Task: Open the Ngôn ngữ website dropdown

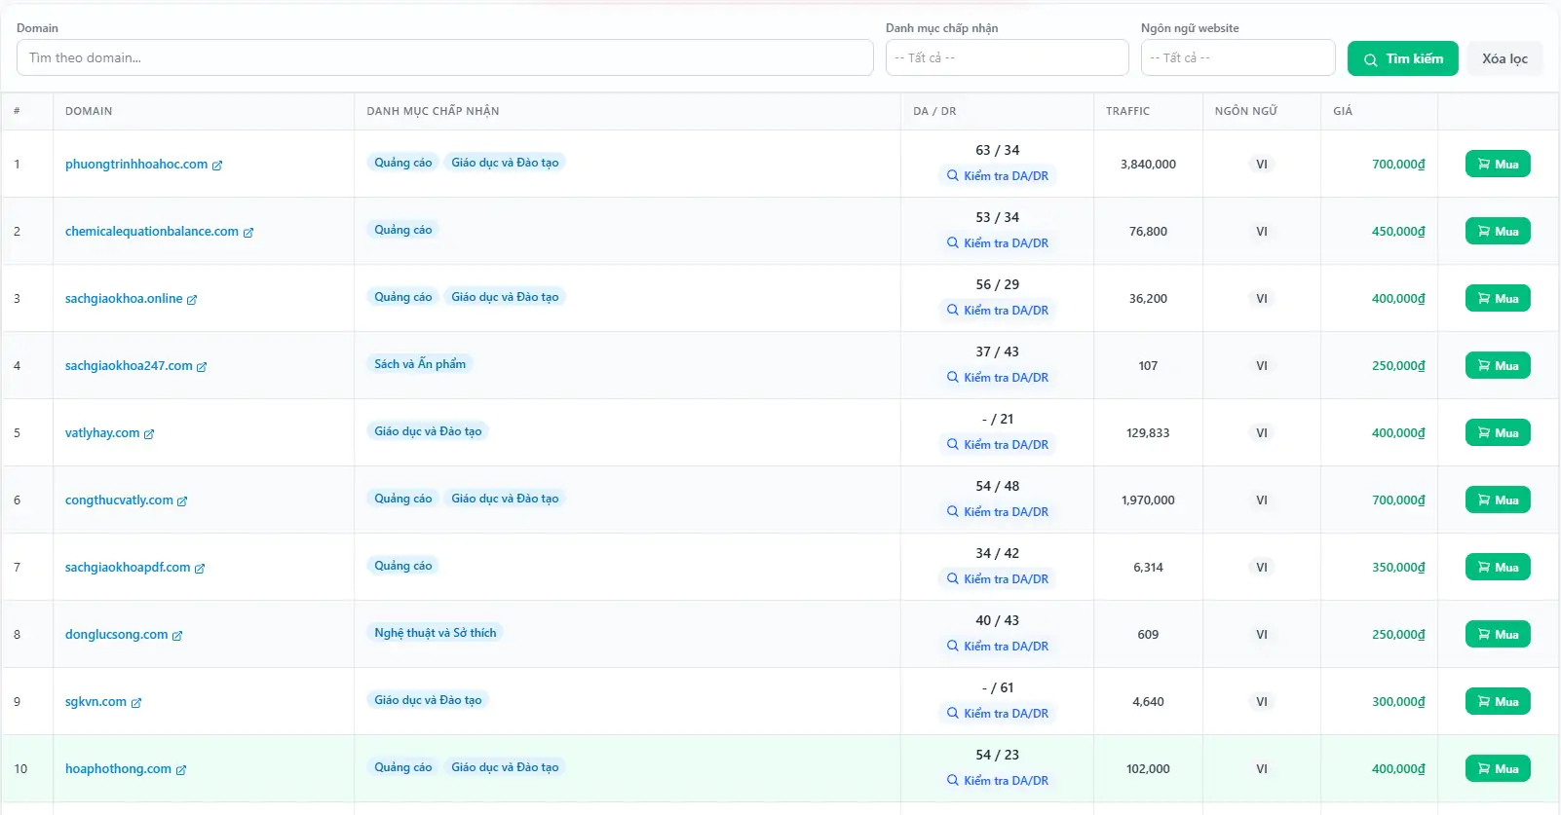Action: [1237, 57]
